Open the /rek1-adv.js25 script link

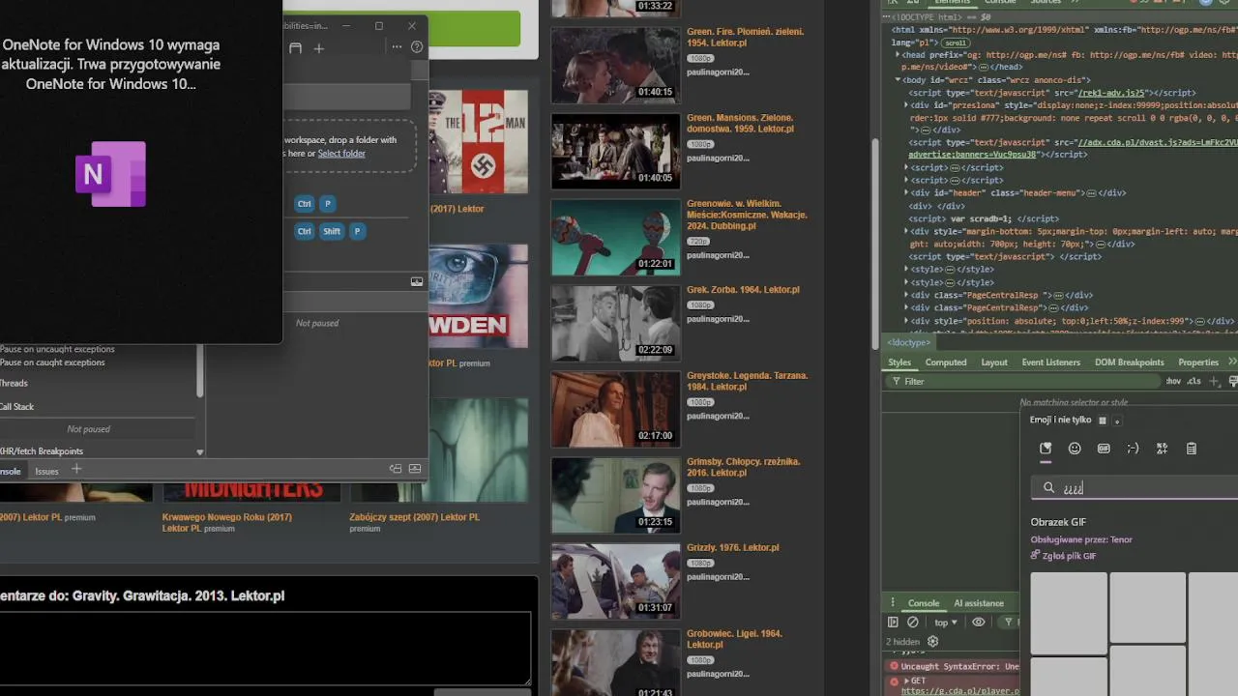point(1111,93)
